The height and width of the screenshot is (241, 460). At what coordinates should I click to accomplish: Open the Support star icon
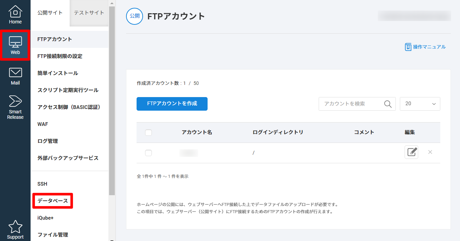click(x=15, y=230)
